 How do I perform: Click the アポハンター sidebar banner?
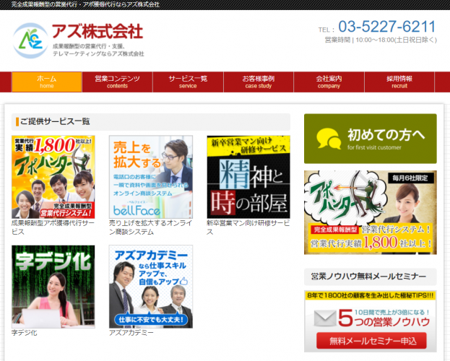370,212
